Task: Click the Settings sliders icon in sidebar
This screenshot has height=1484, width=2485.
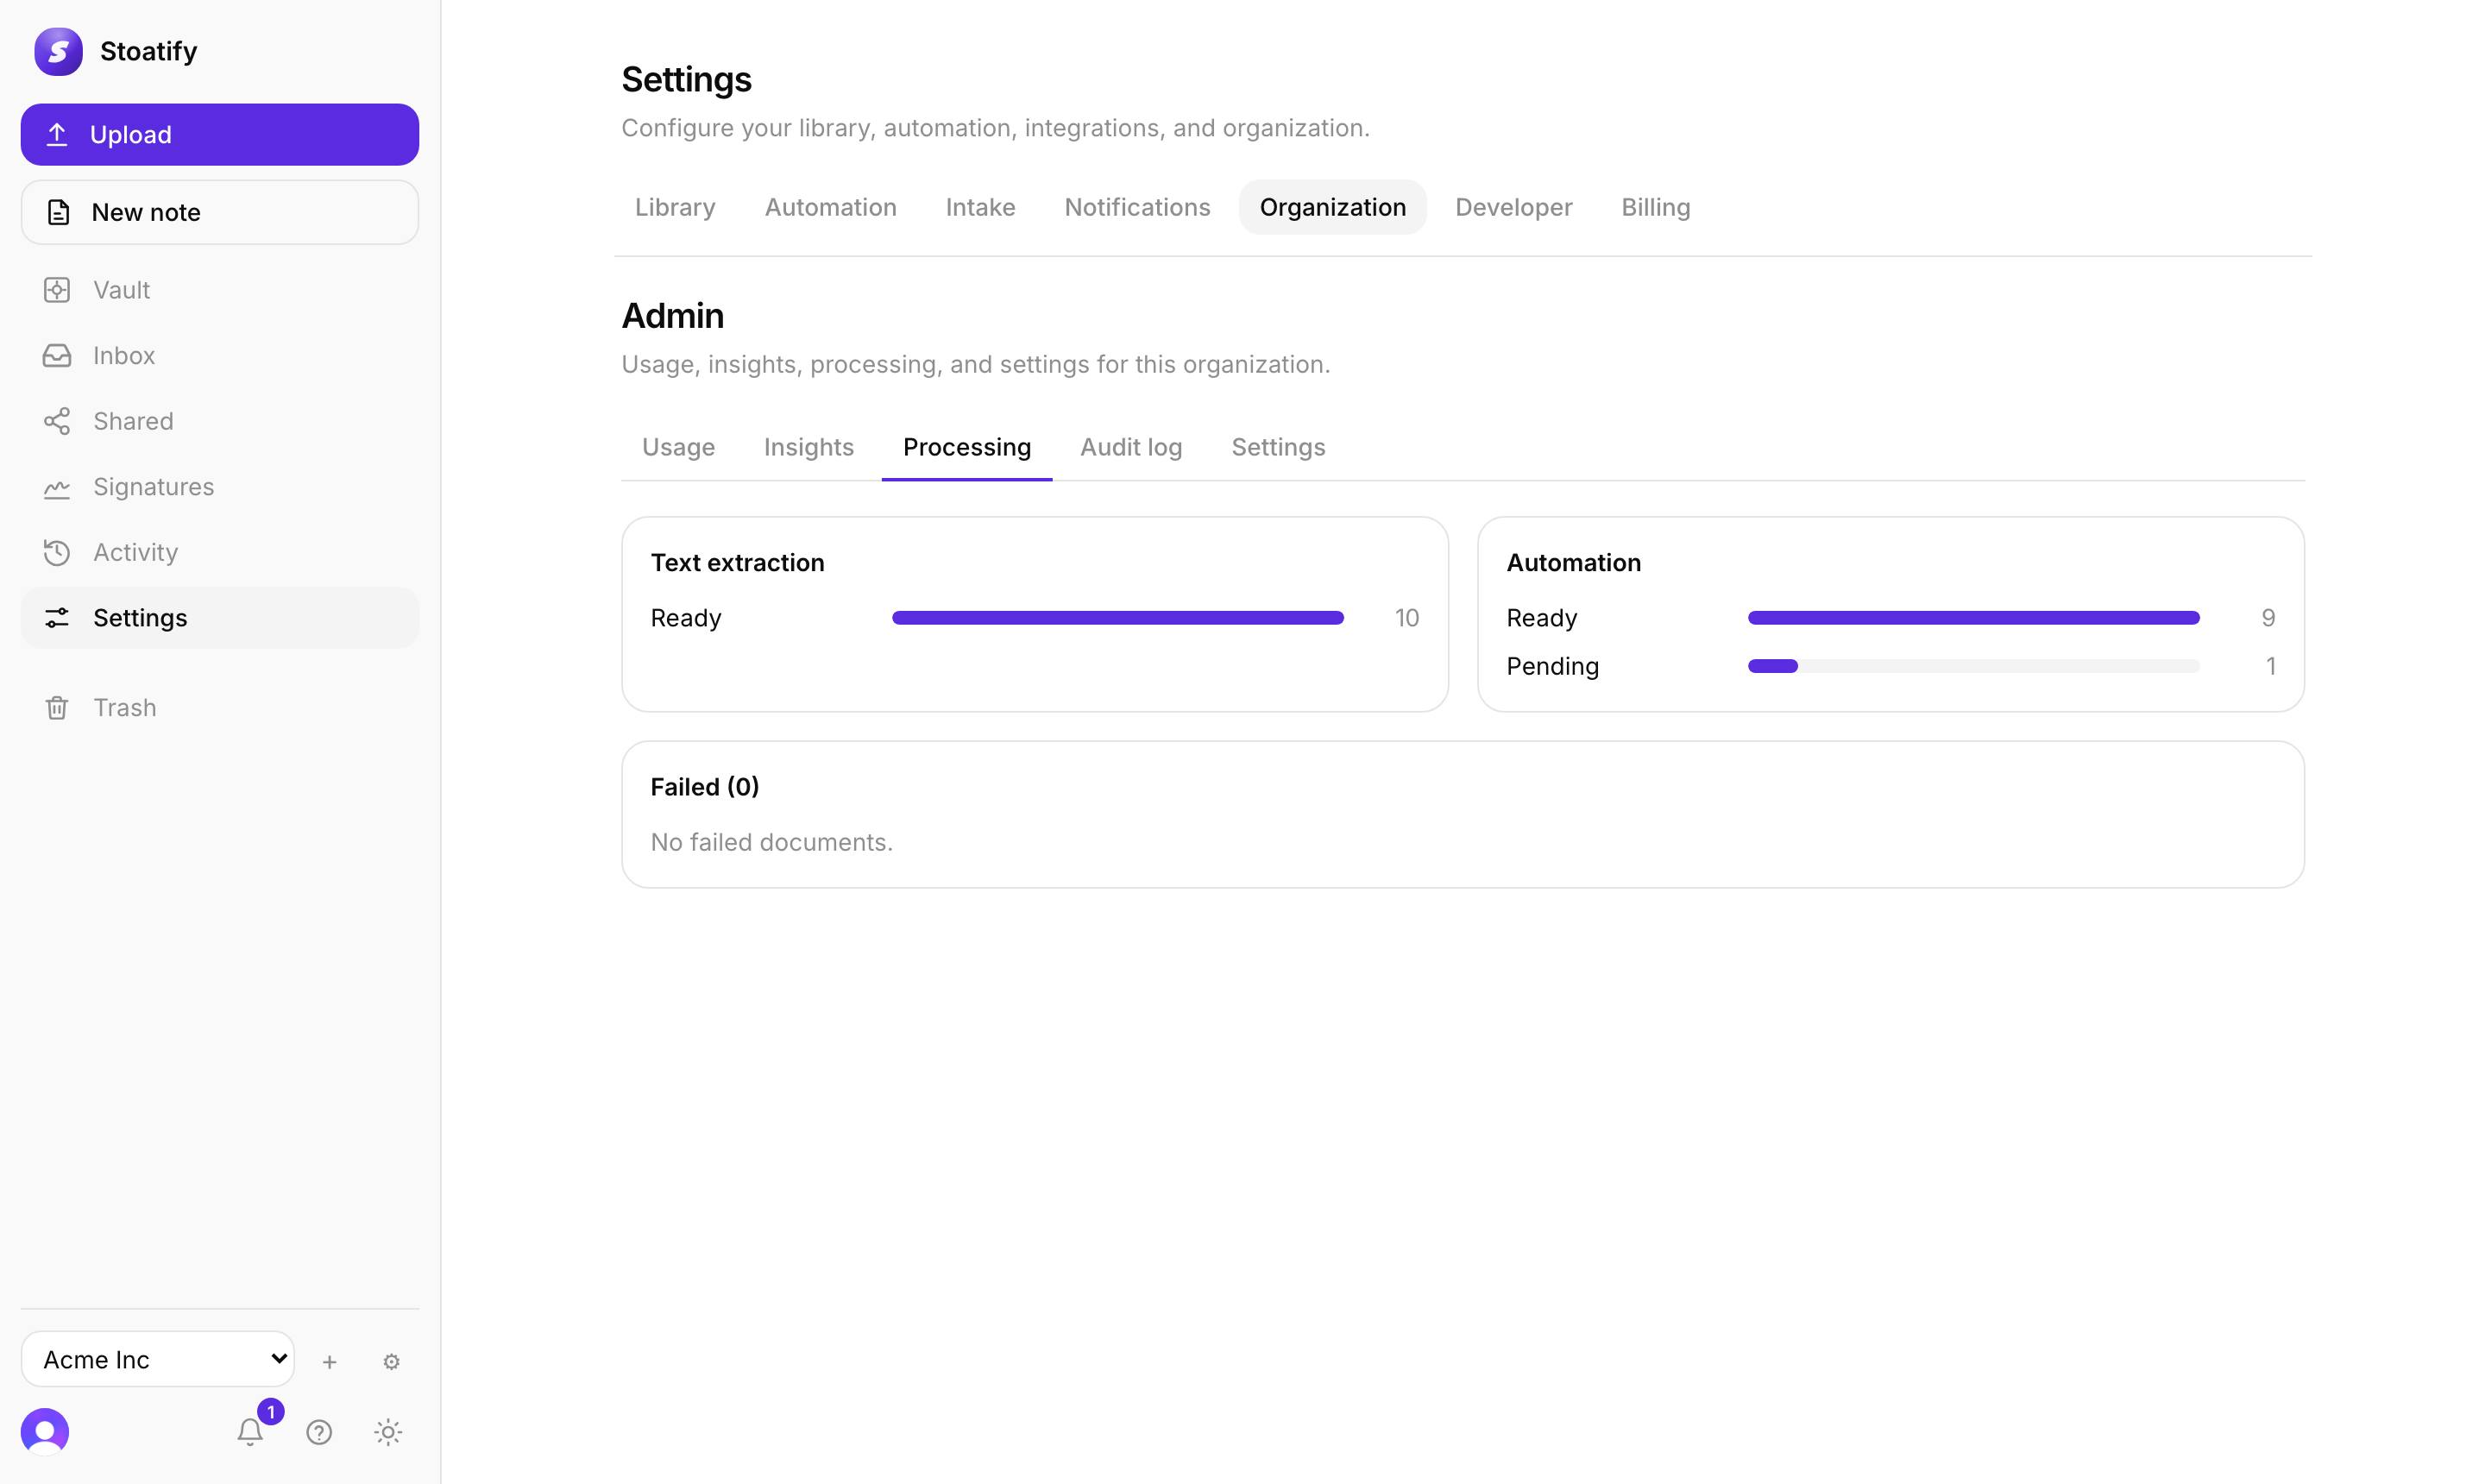Action: 57,618
